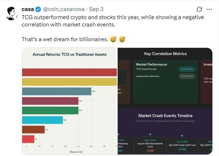Click the green 25% chart bar
Screen dimensions: 219x156
(x=50, y=110)
